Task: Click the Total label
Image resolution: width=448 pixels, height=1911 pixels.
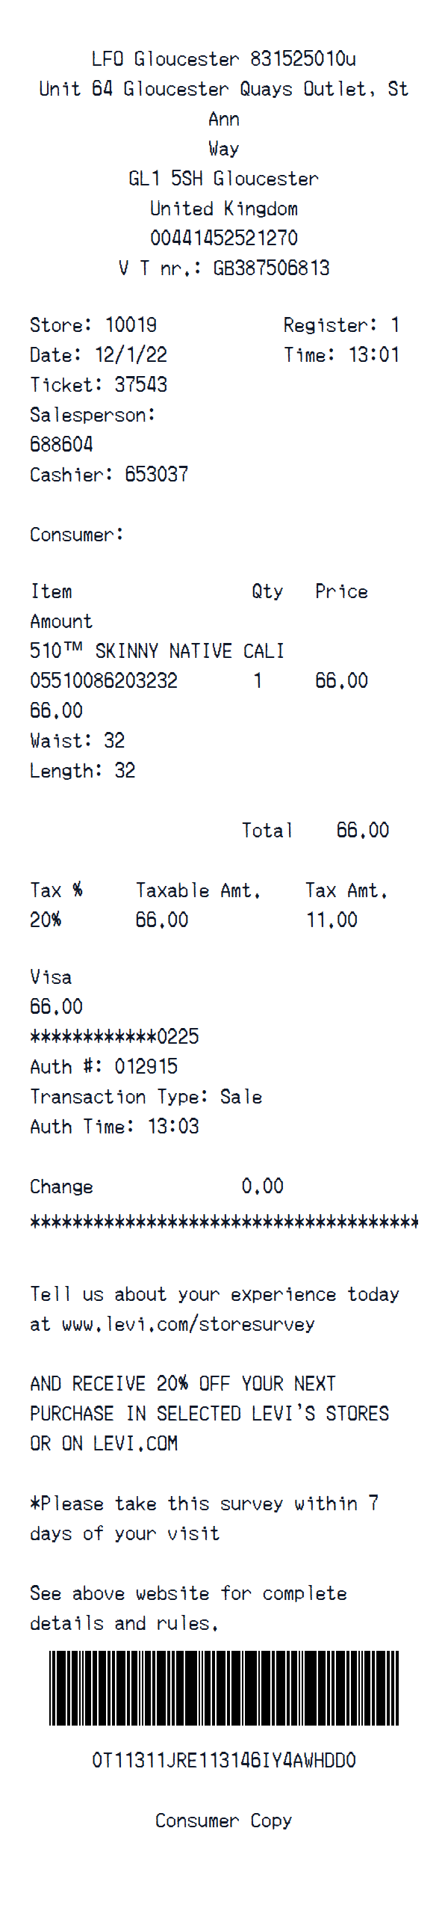Action: (x=267, y=830)
